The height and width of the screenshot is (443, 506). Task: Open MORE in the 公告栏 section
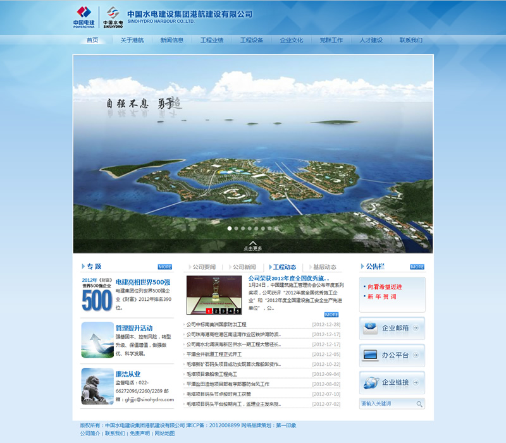point(417,267)
